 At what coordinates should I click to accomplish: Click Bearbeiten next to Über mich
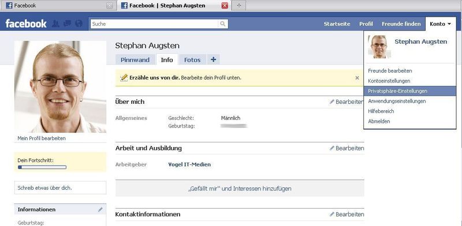pos(347,102)
